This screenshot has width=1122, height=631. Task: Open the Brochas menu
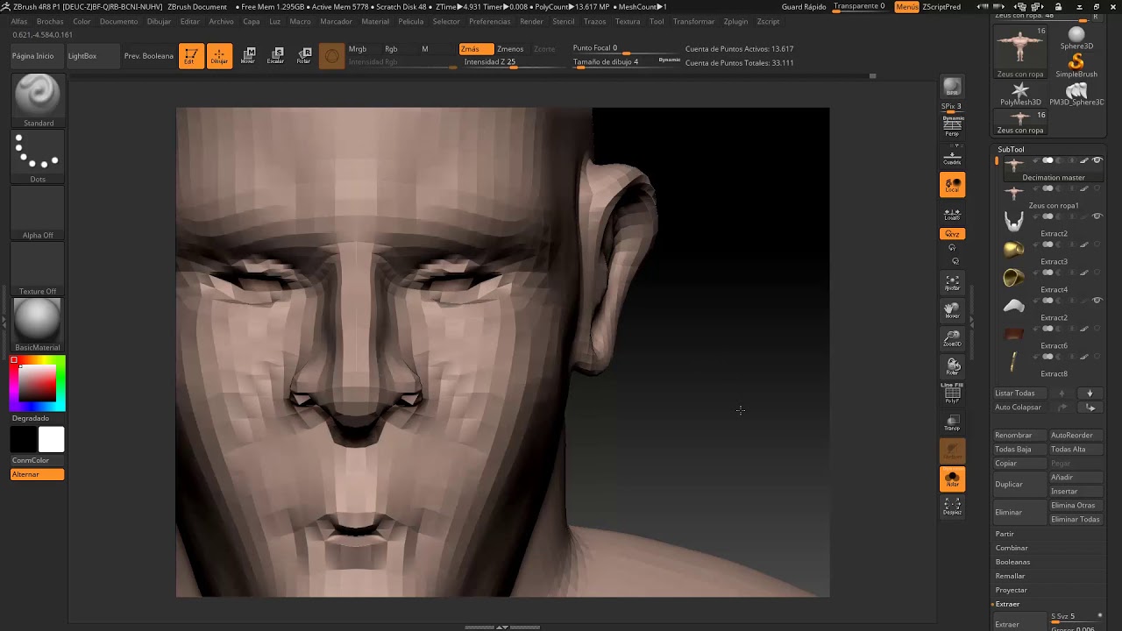tap(50, 21)
